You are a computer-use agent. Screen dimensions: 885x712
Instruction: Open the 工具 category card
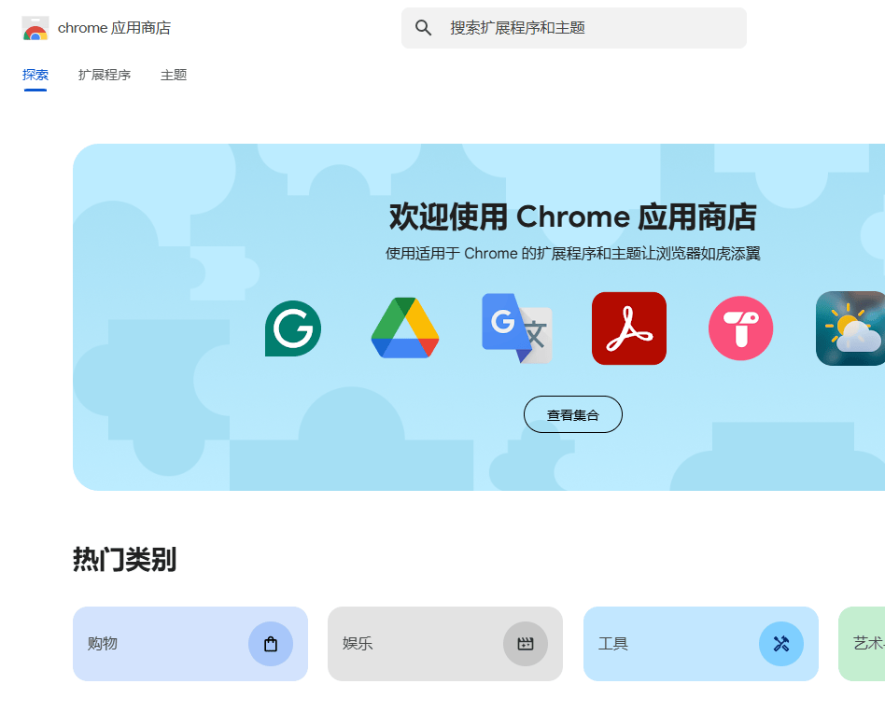pos(701,644)
